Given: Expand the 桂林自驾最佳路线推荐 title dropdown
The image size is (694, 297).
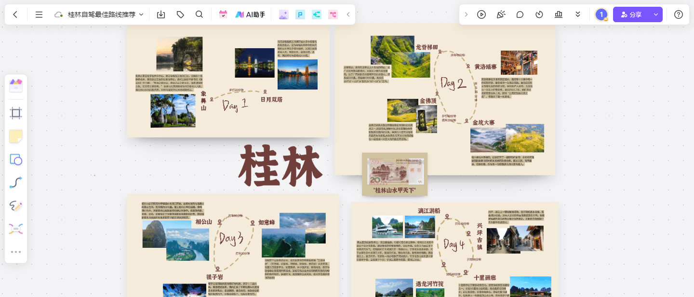Looking at the screenshot, I should (141, 14).
